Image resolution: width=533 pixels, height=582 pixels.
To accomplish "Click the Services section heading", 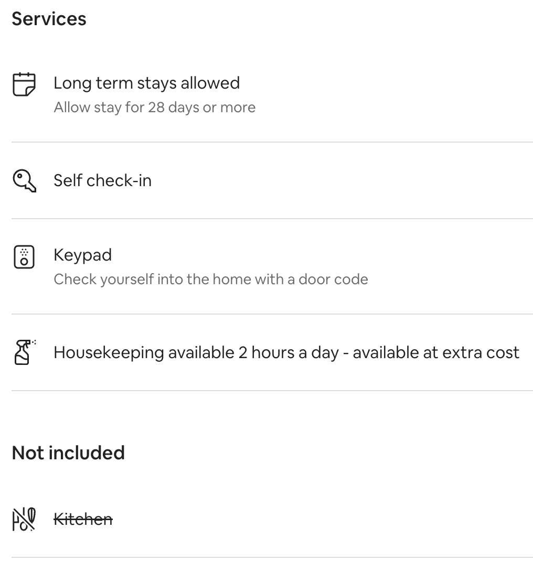I will (x=49, y=19).
